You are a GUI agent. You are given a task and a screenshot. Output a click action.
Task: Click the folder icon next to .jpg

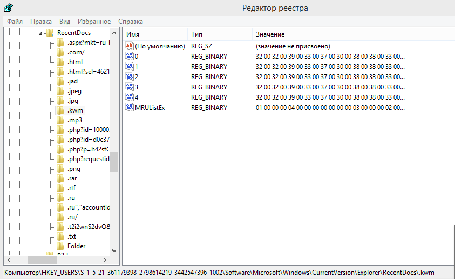coord(60,101)
